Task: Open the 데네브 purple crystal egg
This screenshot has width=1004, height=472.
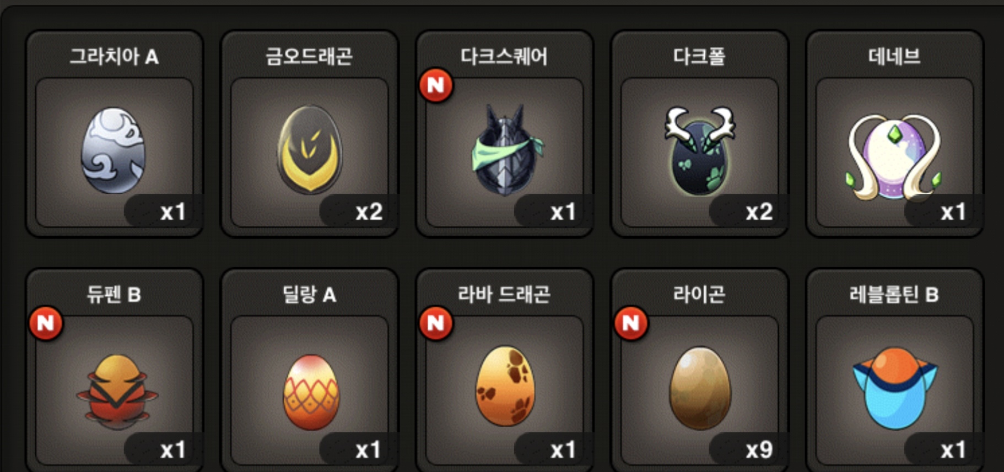Action: 894,158
